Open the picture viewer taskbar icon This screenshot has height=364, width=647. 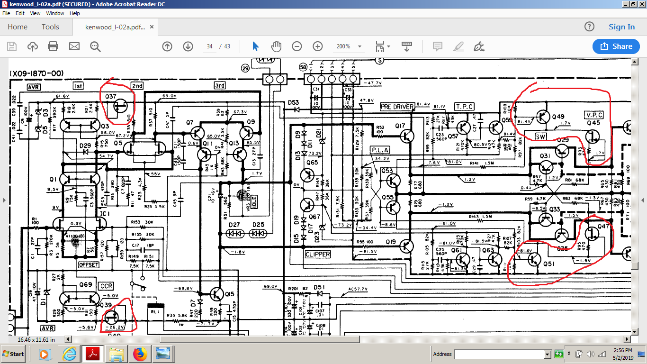(x=163, y=354)
